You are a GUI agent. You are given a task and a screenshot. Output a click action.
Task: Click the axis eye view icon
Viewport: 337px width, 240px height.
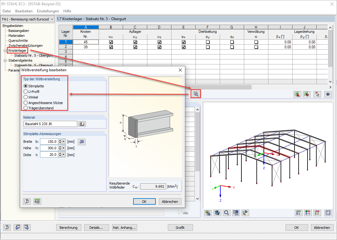click(x=245, y=213)
